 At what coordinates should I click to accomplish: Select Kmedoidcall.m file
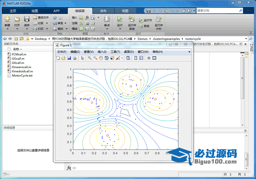22,71
